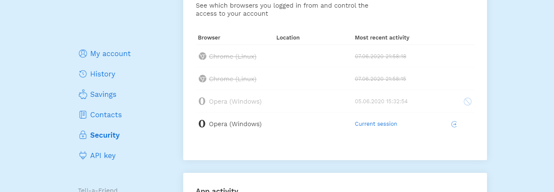Click Chrome icon for the 21:58:15 session
554x192 pixels.
[x=202, y=79]
